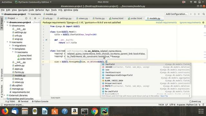Toggle the Project tool window sidebar button
Image resolution: width=206 pixels, height=116 pixels.
coord(2,24)
